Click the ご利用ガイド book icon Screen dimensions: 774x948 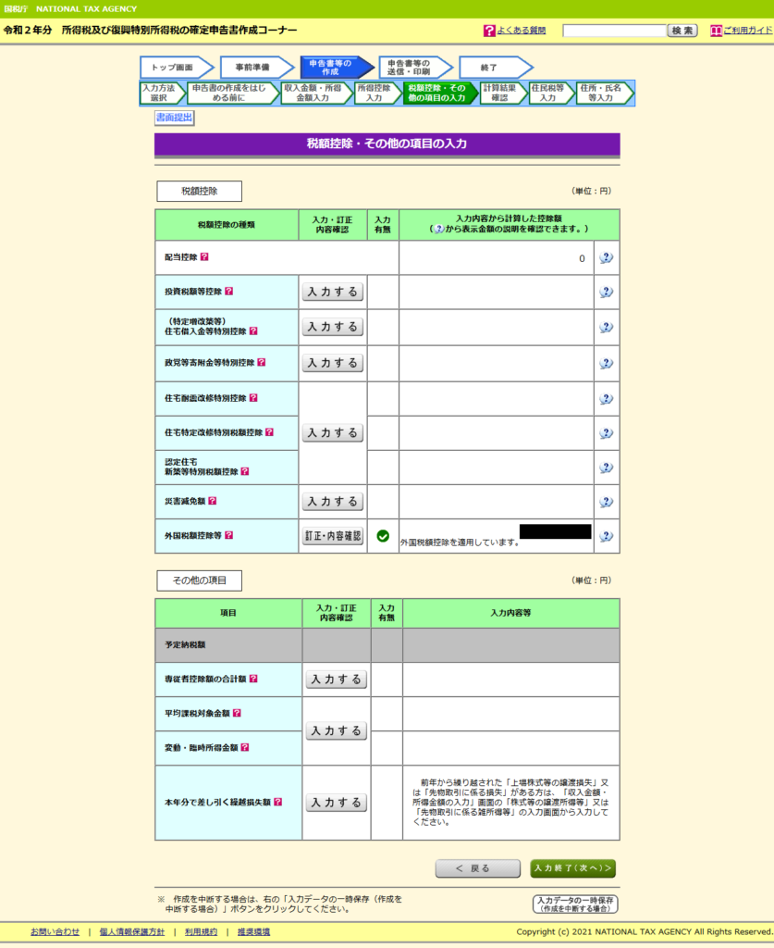tap(716, 31)
